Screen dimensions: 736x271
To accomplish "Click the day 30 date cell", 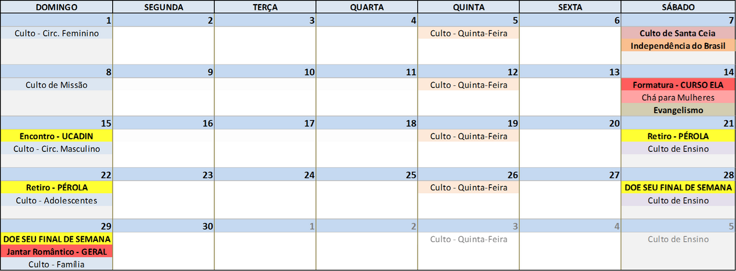I will pos(163,226).
